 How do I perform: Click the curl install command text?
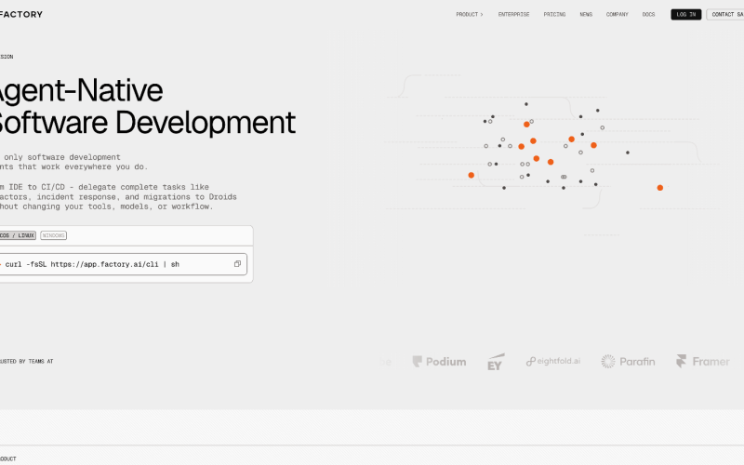pos(92,264)
